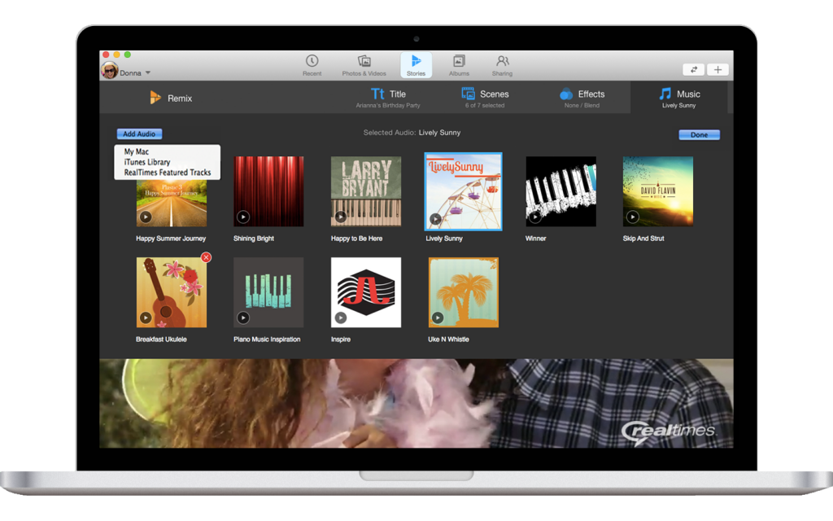The width and height of the screenshot is (833, 521).
Task: Click the plus add button
Action: 717,70
